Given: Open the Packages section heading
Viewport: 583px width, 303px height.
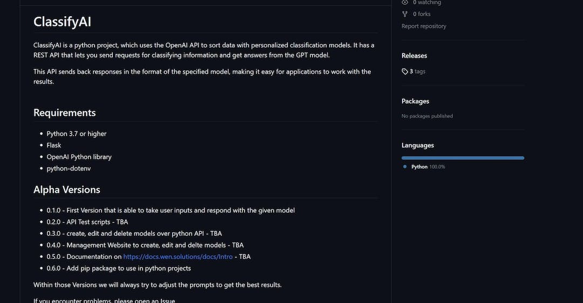Looking at the screenshot, I should pyautogui.click(x=415, y=101).
